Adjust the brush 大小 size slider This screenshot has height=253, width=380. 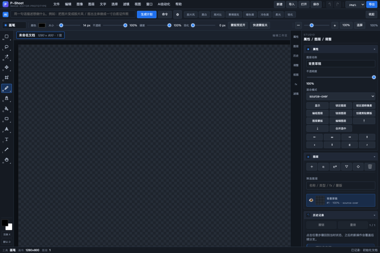[68, 26]
